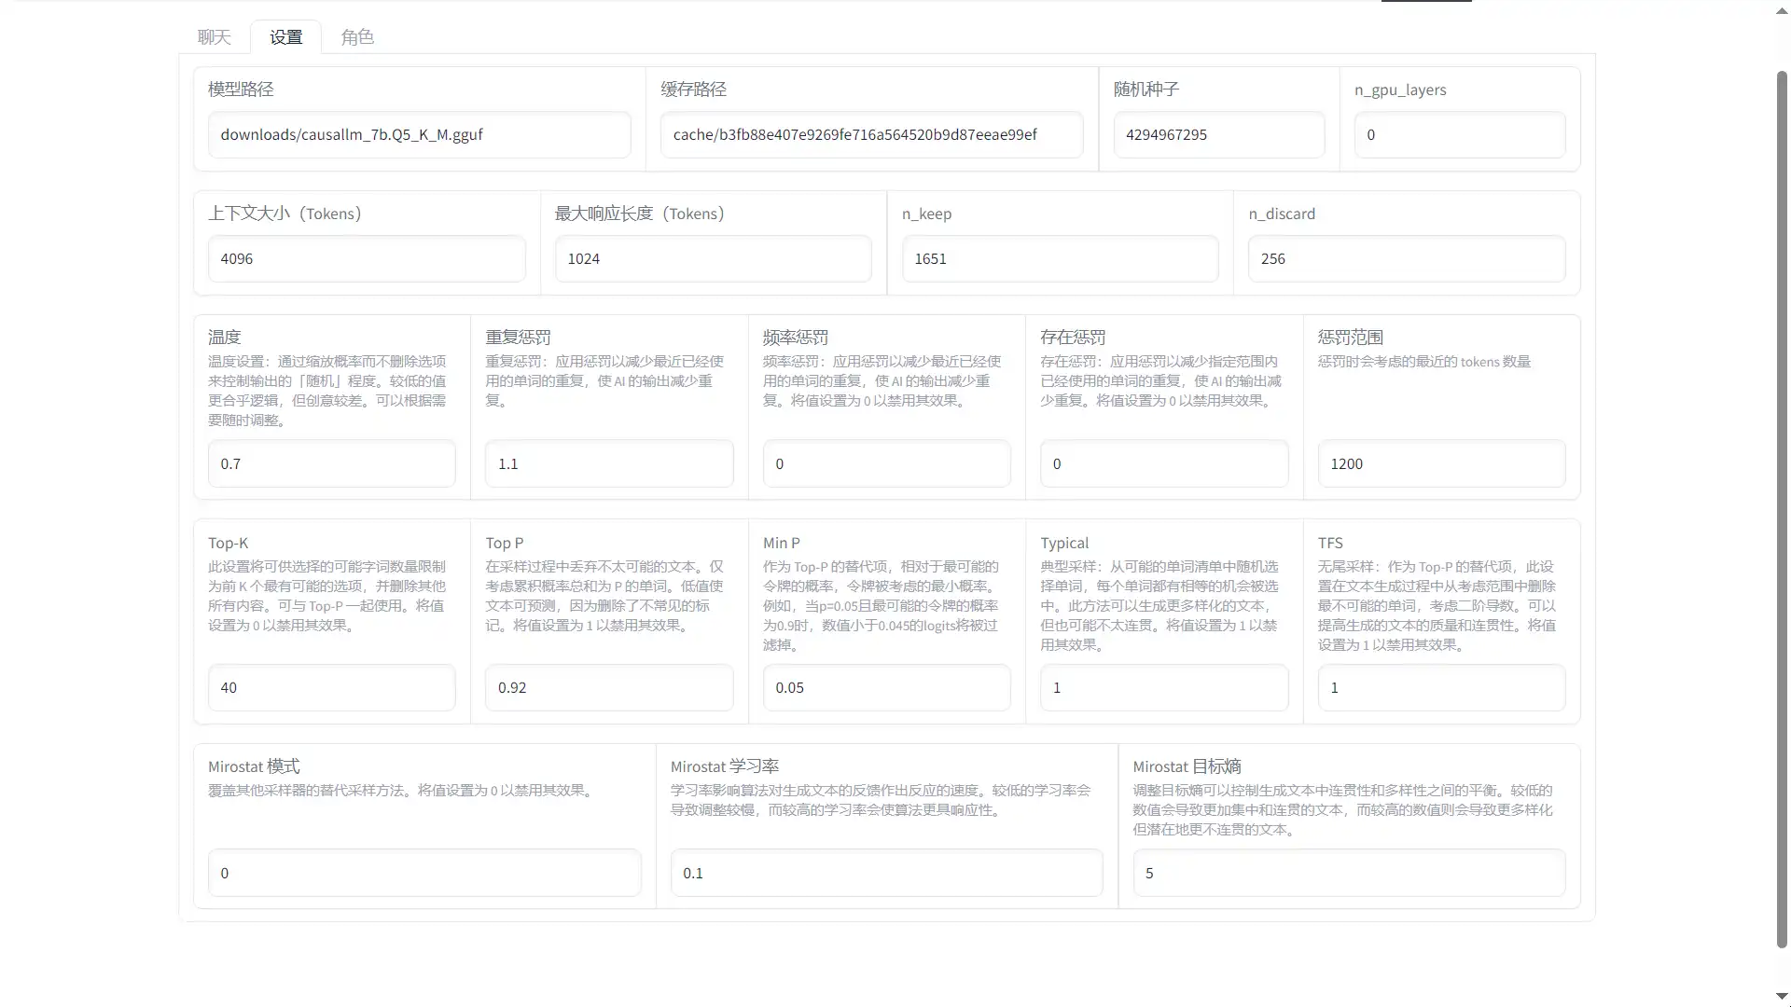Focus the Top P value box
Image resolution: width=1791 pixels, height=1007 pixels.
tap(608, 688)
